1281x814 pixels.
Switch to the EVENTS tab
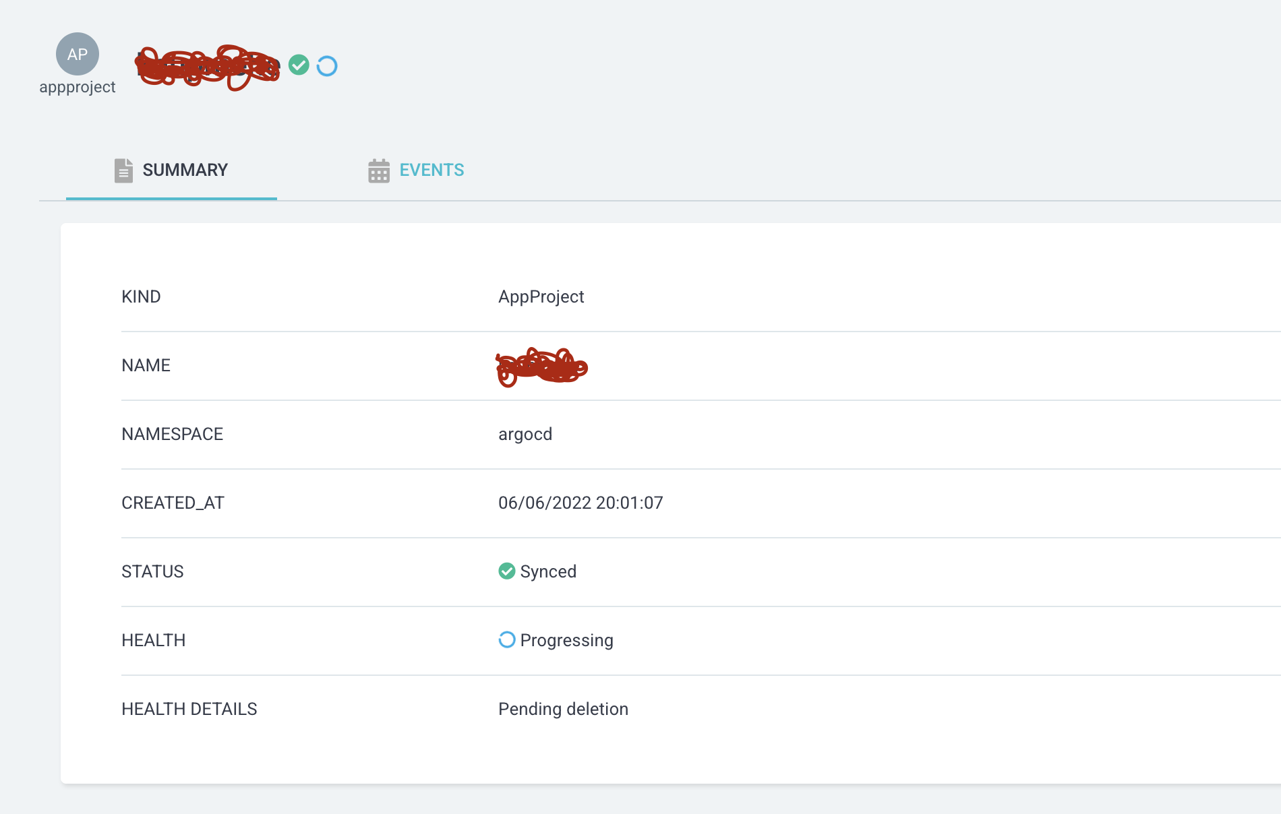coord(431,170)
